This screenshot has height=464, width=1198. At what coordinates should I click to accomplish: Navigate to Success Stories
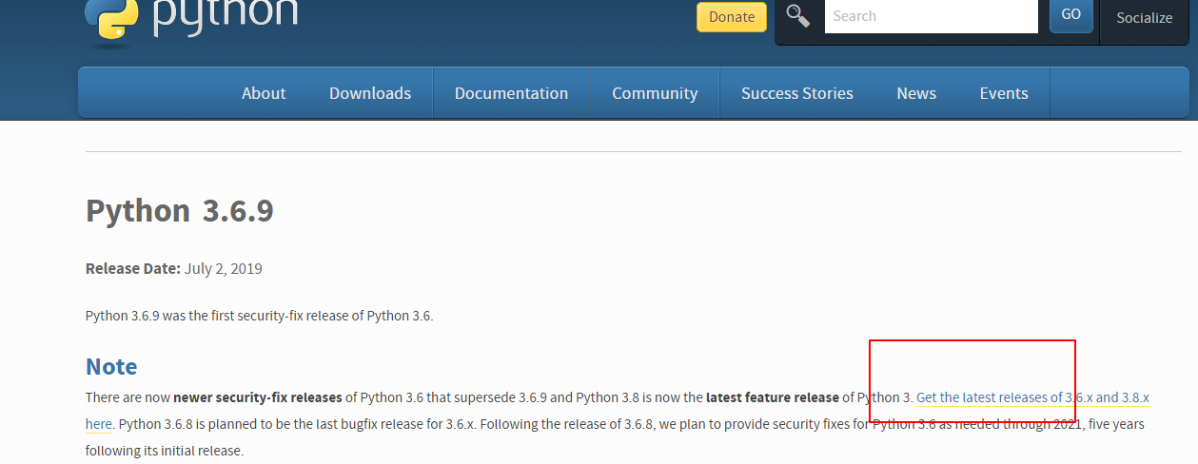(x=797, y=93)
